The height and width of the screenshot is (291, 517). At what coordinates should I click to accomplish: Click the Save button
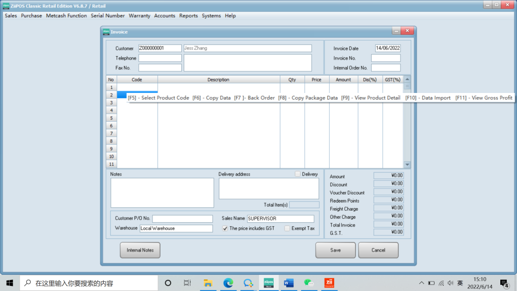pos(335,250)
